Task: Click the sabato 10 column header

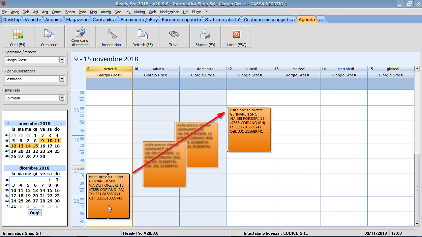Action: (x=156, y=69)
